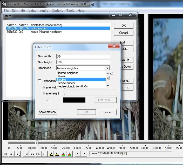Confirm resize dialog with OK
This screenshot has height=165, width=183.
(x=86, y=112)
